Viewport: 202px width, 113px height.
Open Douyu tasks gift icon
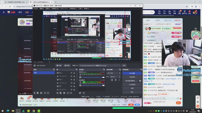189,12
